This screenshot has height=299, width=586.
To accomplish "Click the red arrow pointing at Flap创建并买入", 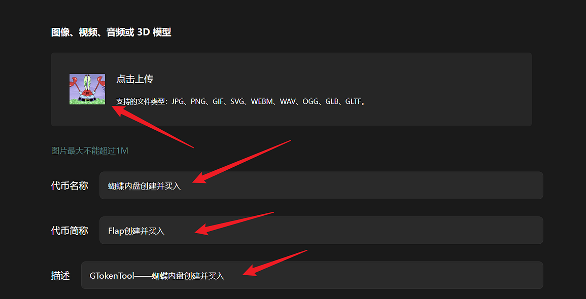I will [x=234, y=223].
